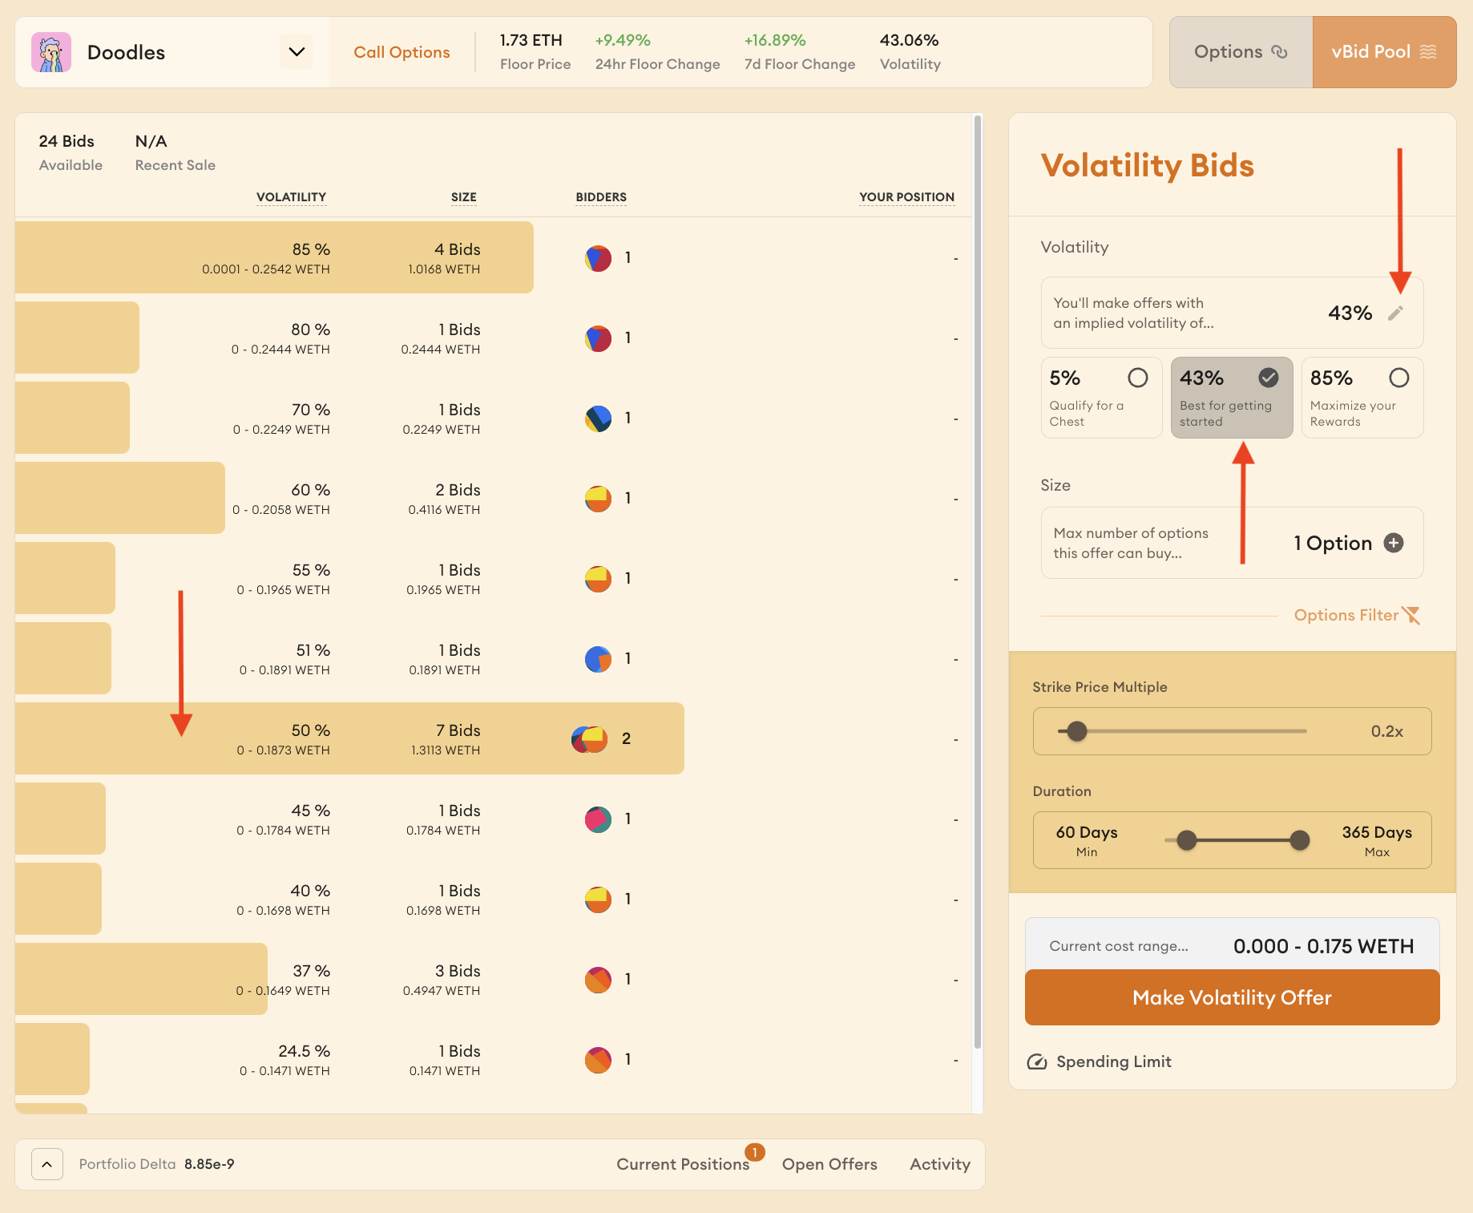Image resolution: width=1473 pixels, height=1213 pixels.
Task: Click Make Volatility Offer button
Action: [x=1232, y=997]
